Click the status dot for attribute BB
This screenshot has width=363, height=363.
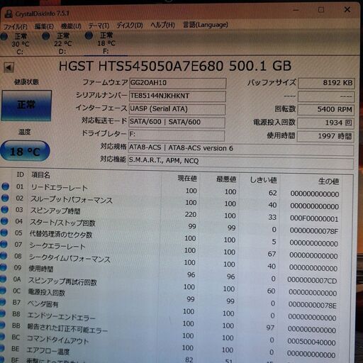[2, 325]
